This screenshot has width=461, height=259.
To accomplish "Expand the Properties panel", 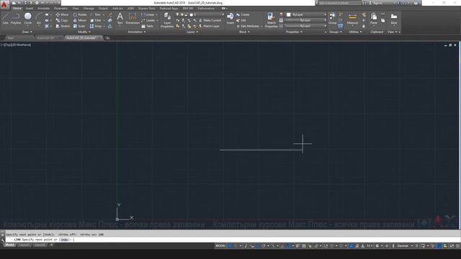I will 294,32.
